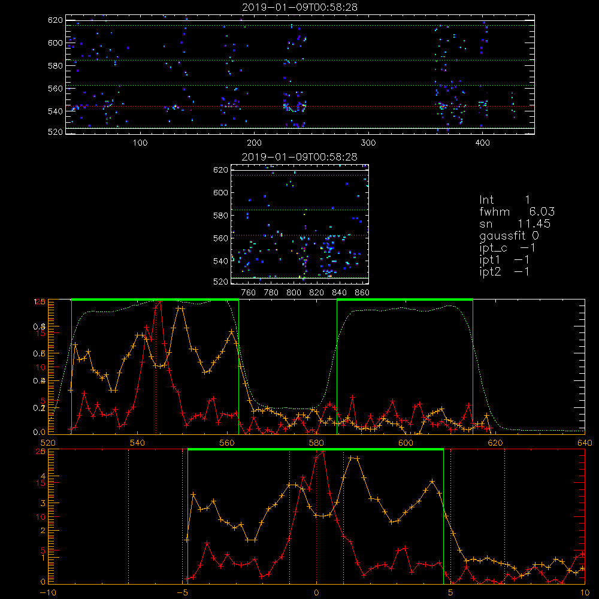The height and width of the screenshot is (599, 599).
Task: Click the right thick green bar atop the third plot
Action: 405,300
